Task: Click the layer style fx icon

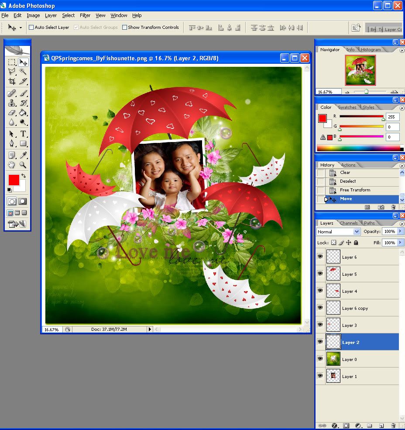Action: tap(335, 425)
